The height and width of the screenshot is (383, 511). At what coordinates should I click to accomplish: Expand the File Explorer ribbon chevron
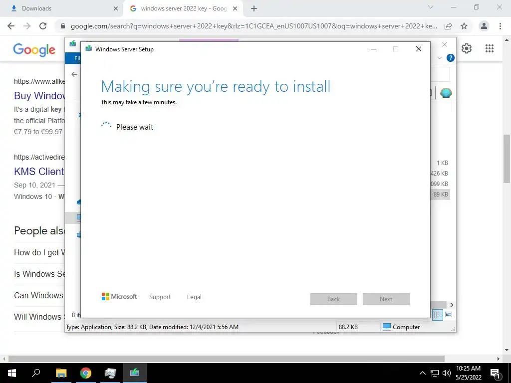click(x=439, y=58)
